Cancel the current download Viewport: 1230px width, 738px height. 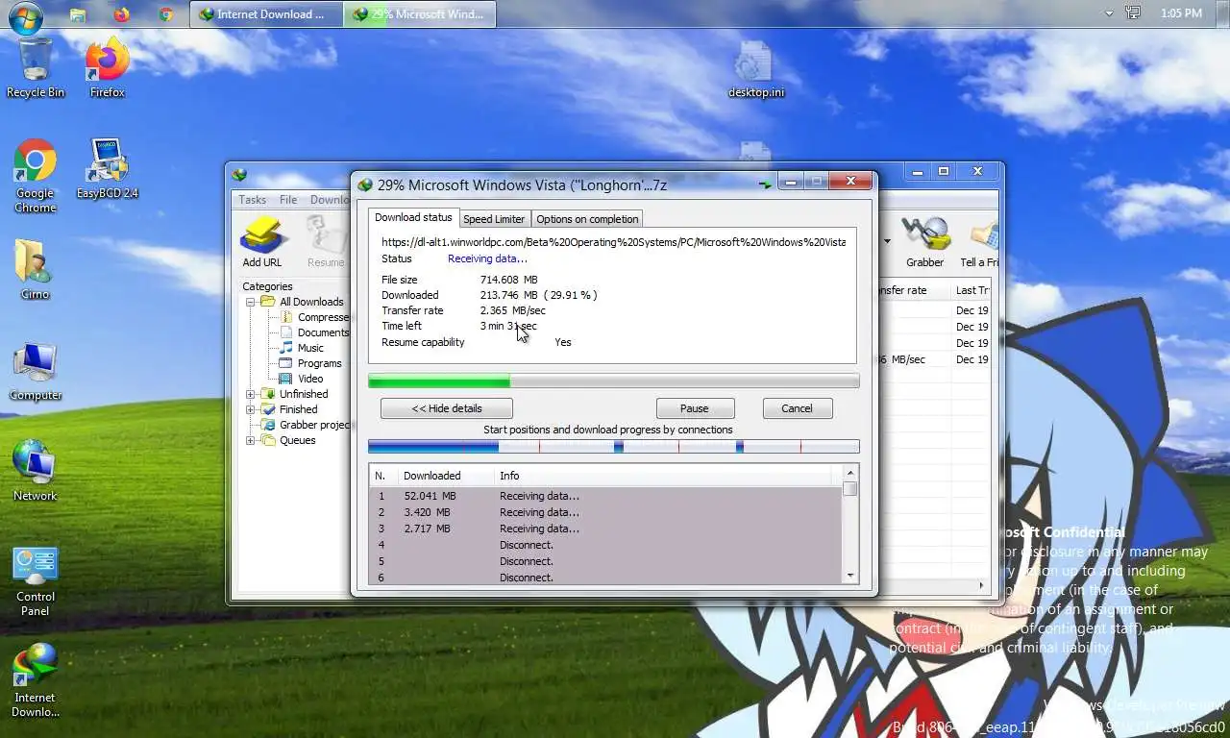coord(797,408)
